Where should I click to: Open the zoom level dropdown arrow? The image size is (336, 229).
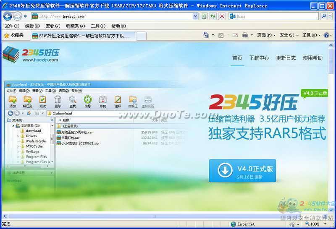pyautogui.click(x=325, y=224)
